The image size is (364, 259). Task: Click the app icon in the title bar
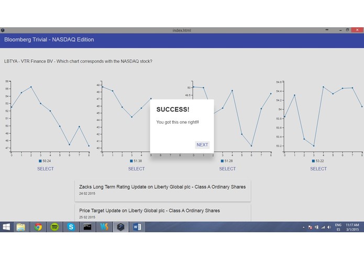click(x=3, y=30)
